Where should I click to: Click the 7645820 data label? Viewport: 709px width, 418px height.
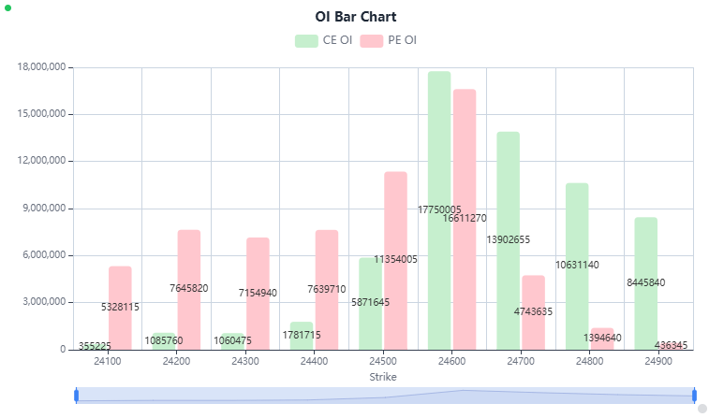(189, 288)
